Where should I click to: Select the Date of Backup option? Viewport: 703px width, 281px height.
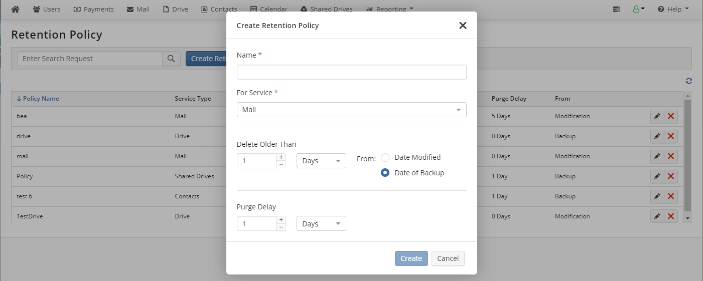click(x=385, y=173)
